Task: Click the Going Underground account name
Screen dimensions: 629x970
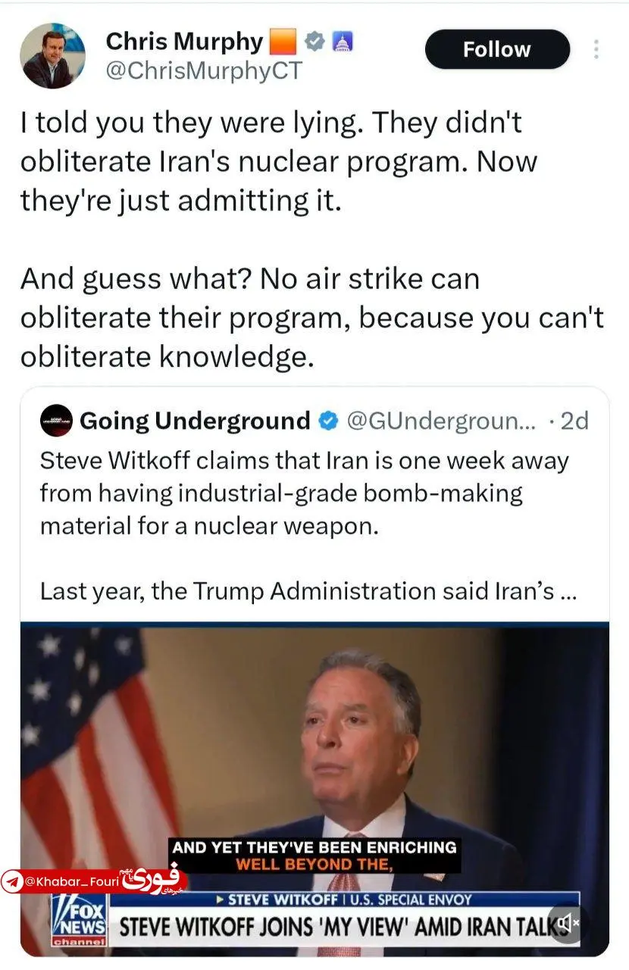Action: 195,421
